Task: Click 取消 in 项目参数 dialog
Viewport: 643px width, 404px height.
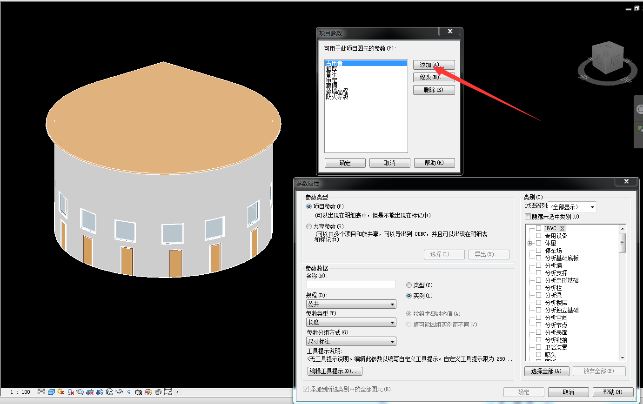Action: point(389,163)
